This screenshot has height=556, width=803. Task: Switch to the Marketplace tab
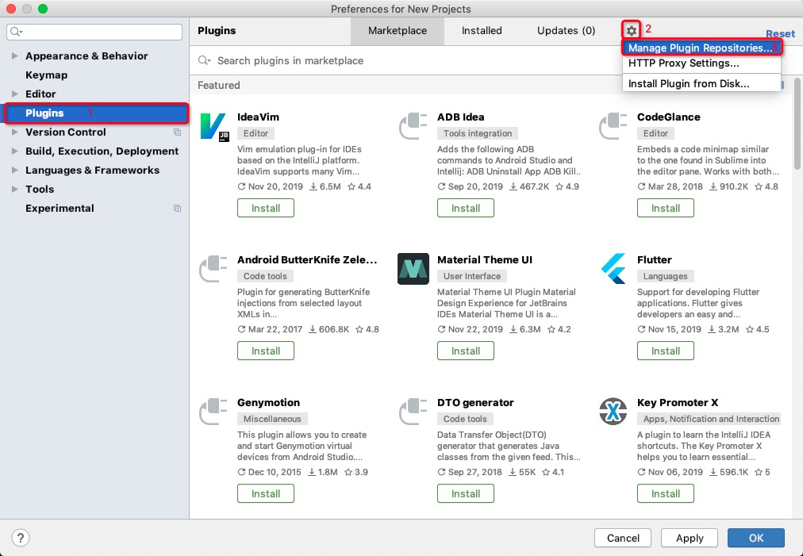click(398, 31)
